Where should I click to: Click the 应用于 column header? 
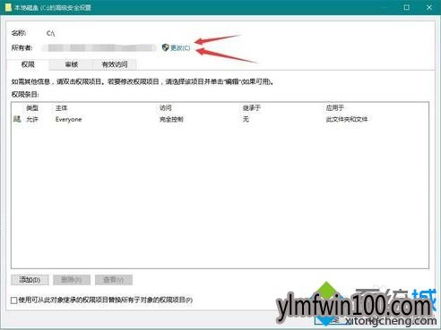(335, 108)
